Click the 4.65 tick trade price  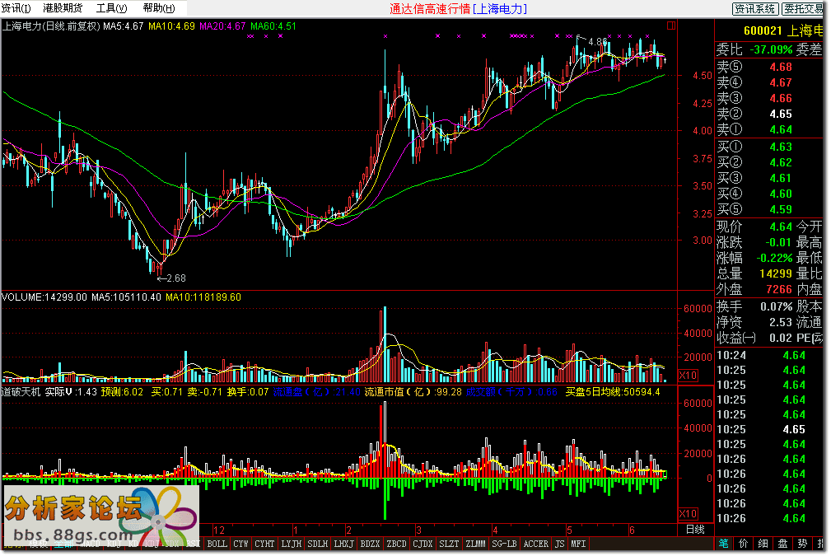794,430
